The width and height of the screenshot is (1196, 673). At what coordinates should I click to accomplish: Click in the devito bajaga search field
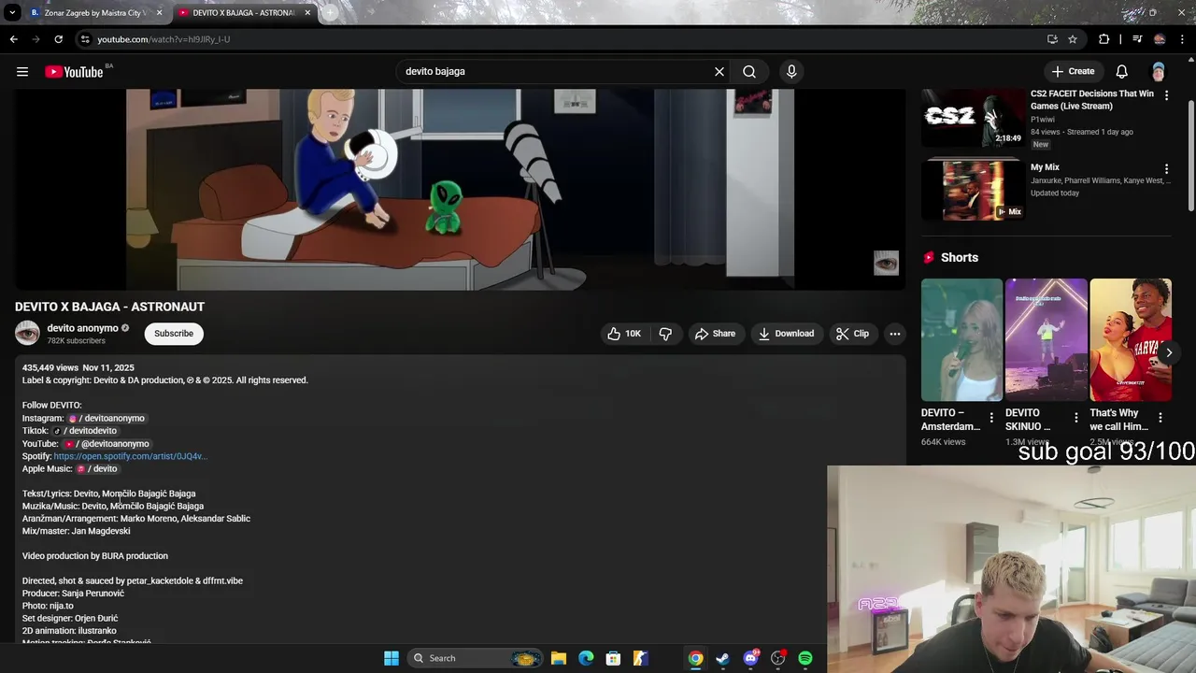[556, 71]
